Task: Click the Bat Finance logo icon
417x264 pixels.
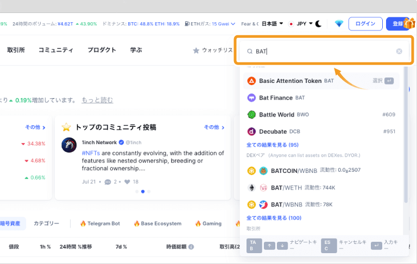Action: (251, 98)
